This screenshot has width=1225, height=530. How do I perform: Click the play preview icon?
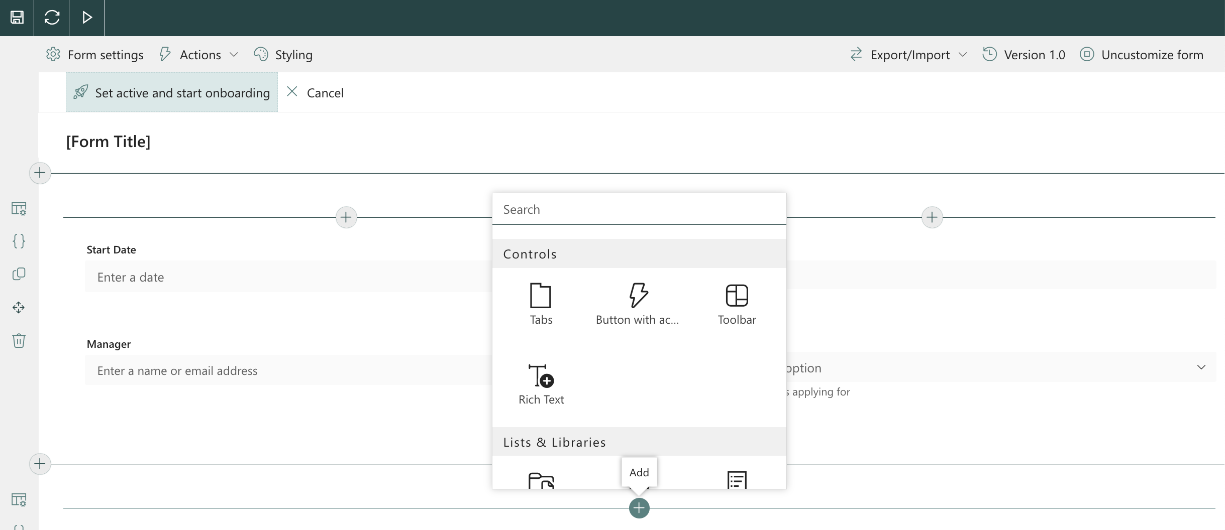pyautogui.click(x=87, y=18)
